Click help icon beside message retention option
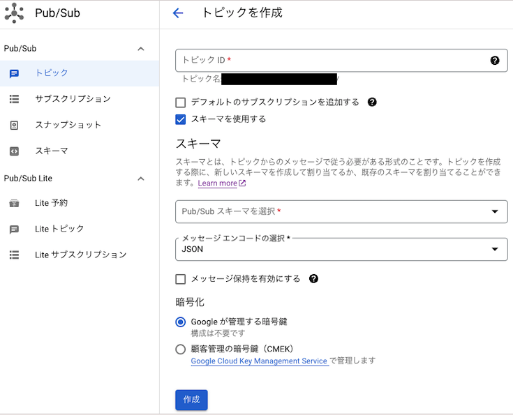513x415 pixels. 313,279
